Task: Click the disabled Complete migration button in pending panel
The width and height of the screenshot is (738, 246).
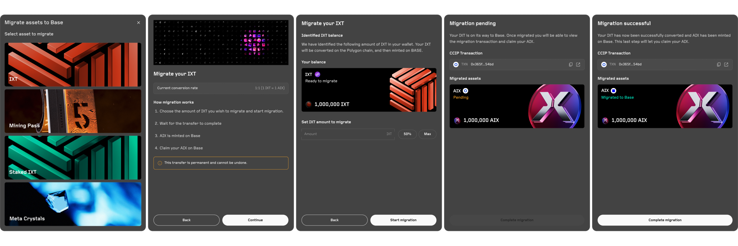Action: pos(517,220)
